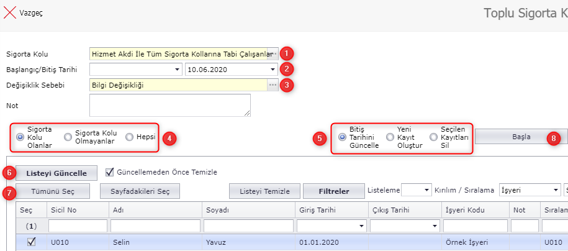This screenshot has width=568, height=251.
Task: Select the Sigorta Kolu Olanlar radio option
Action: pos(20,137)
